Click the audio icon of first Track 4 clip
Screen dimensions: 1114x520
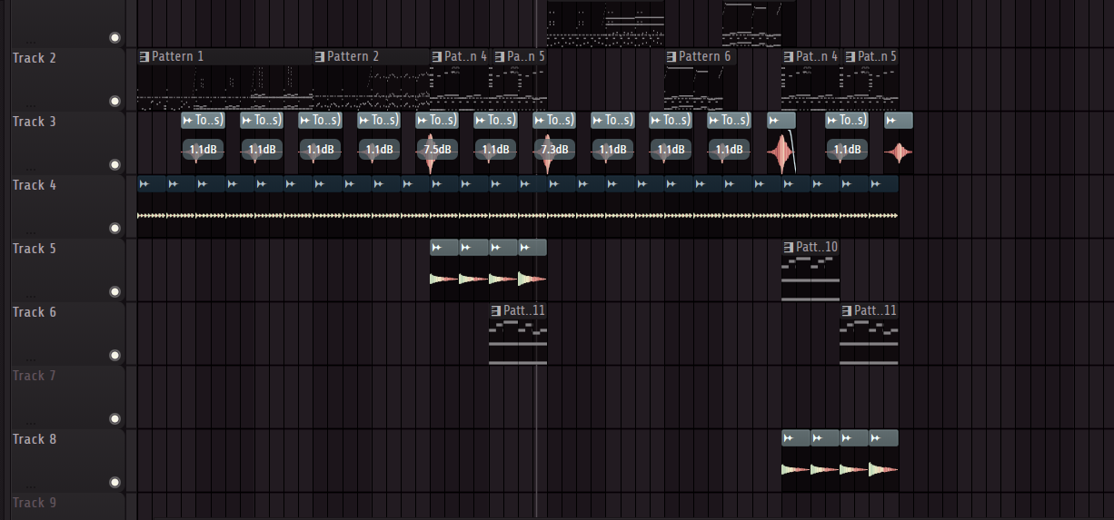144,184
